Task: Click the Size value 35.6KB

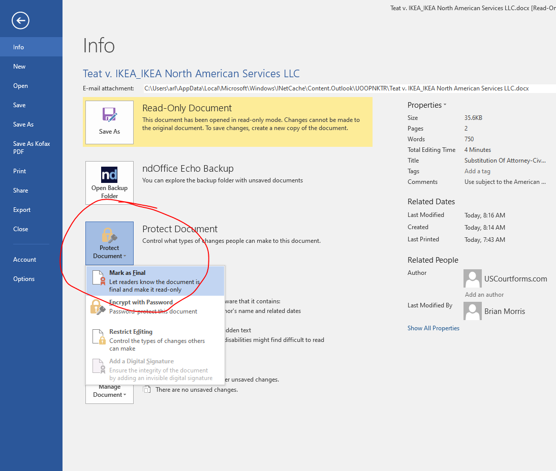Action: (x=473, y=118)
